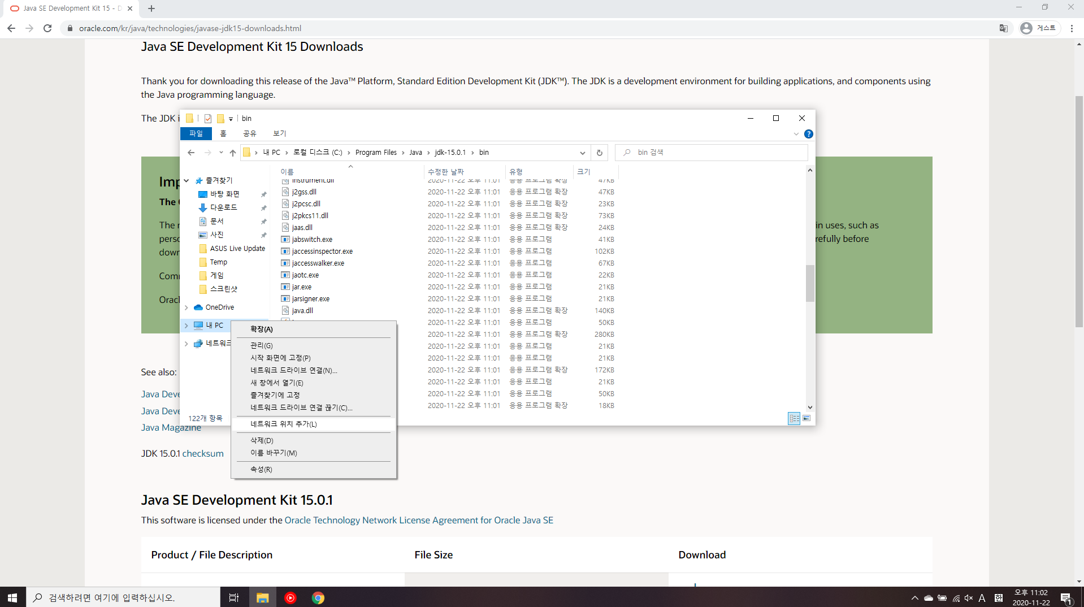Choose 새 창에서 열기(E) menu item
The width and height of the screenshot is (1084, 607).
[314, 383]
